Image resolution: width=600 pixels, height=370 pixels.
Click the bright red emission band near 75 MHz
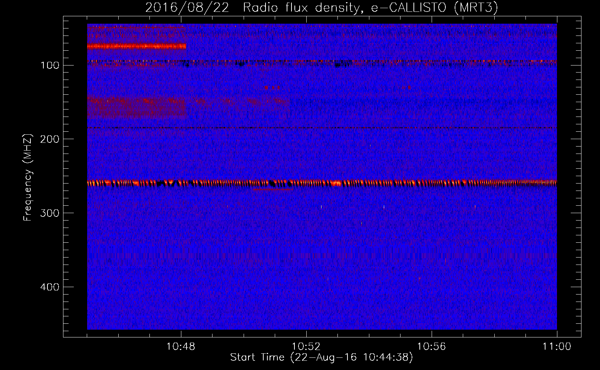click(x=136, y=46)
